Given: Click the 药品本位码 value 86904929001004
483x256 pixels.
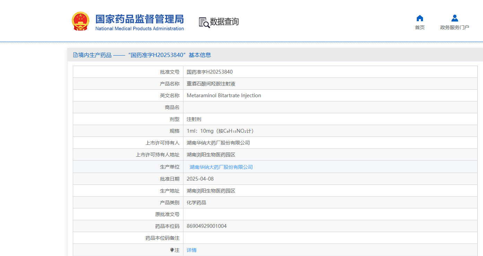Looking at the screenshot, I should pos(206,226).
